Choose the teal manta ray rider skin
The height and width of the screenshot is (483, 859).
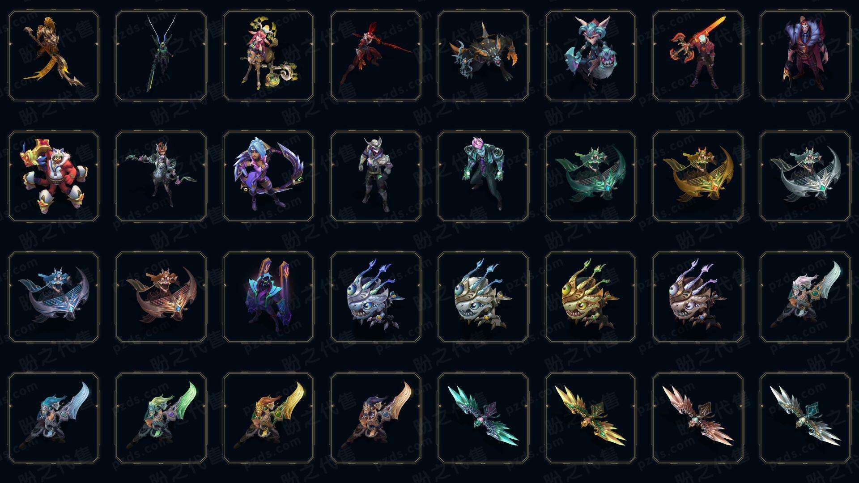pos(591,177)
